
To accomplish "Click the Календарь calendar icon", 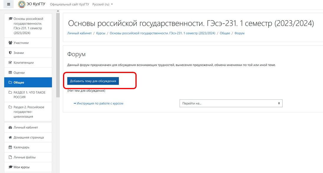I will click(x=10, y=147).
